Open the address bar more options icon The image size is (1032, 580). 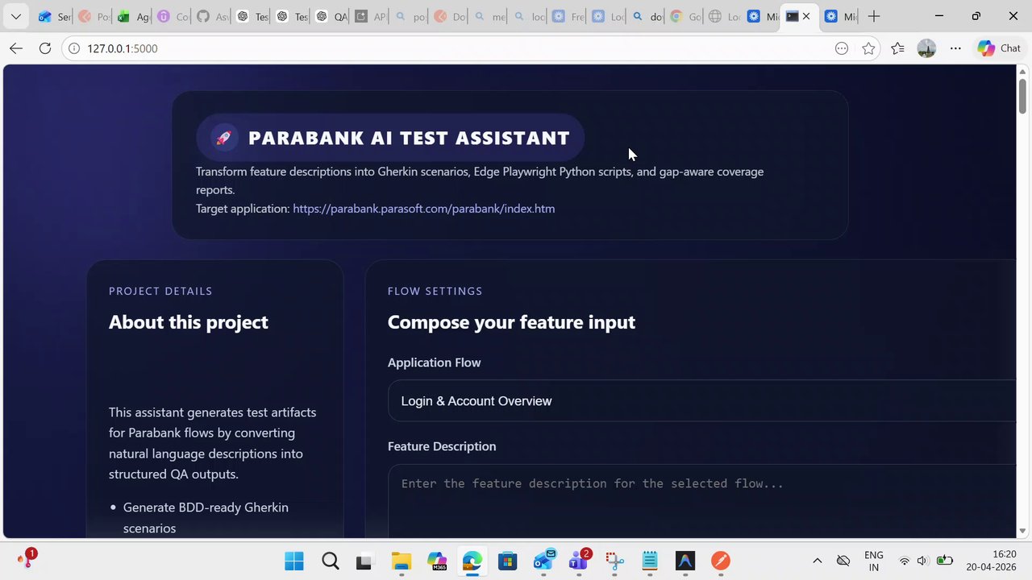pyautogui.click(x=842, y=48)
